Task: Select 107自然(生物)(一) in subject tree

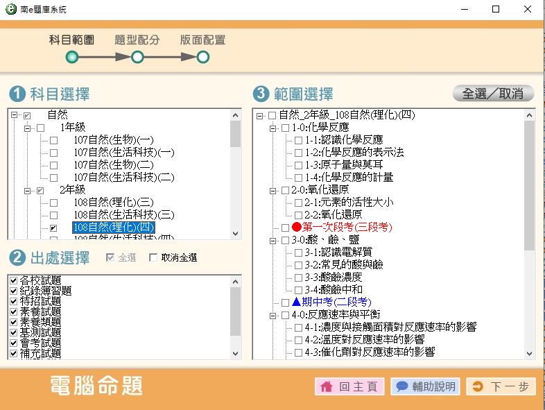Action: point(113,140)
